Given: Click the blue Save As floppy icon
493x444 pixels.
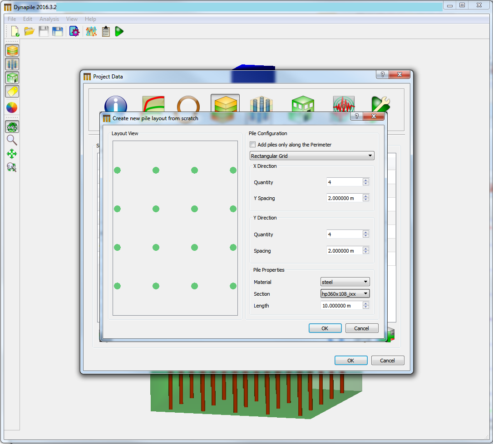Looking at the screenshot, I should pos(58,31).
